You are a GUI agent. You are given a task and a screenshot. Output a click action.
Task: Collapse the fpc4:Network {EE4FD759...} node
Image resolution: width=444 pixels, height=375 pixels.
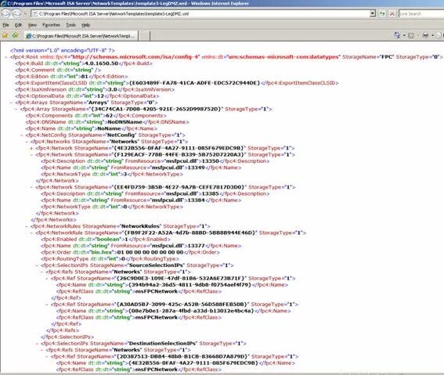tap(31, 187)
